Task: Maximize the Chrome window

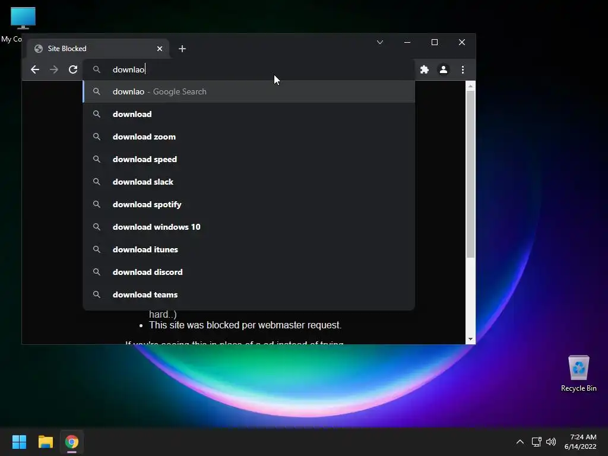Action: (x=435, y=42)
